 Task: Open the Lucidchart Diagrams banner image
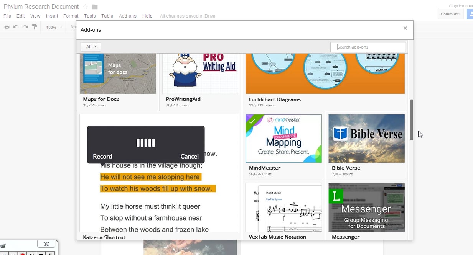[325, 74]
